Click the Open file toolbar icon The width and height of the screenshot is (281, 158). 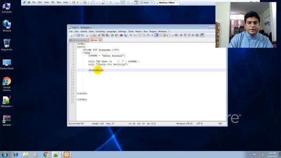[74, 35]
